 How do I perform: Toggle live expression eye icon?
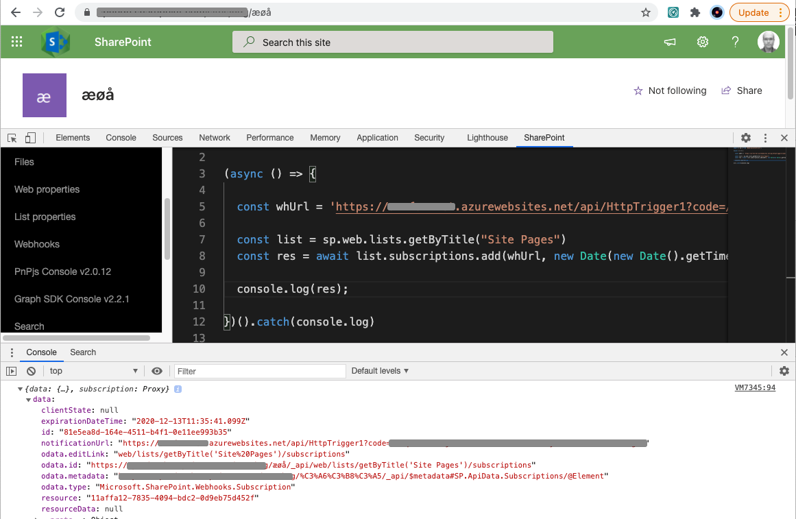[x=157, y=371]
